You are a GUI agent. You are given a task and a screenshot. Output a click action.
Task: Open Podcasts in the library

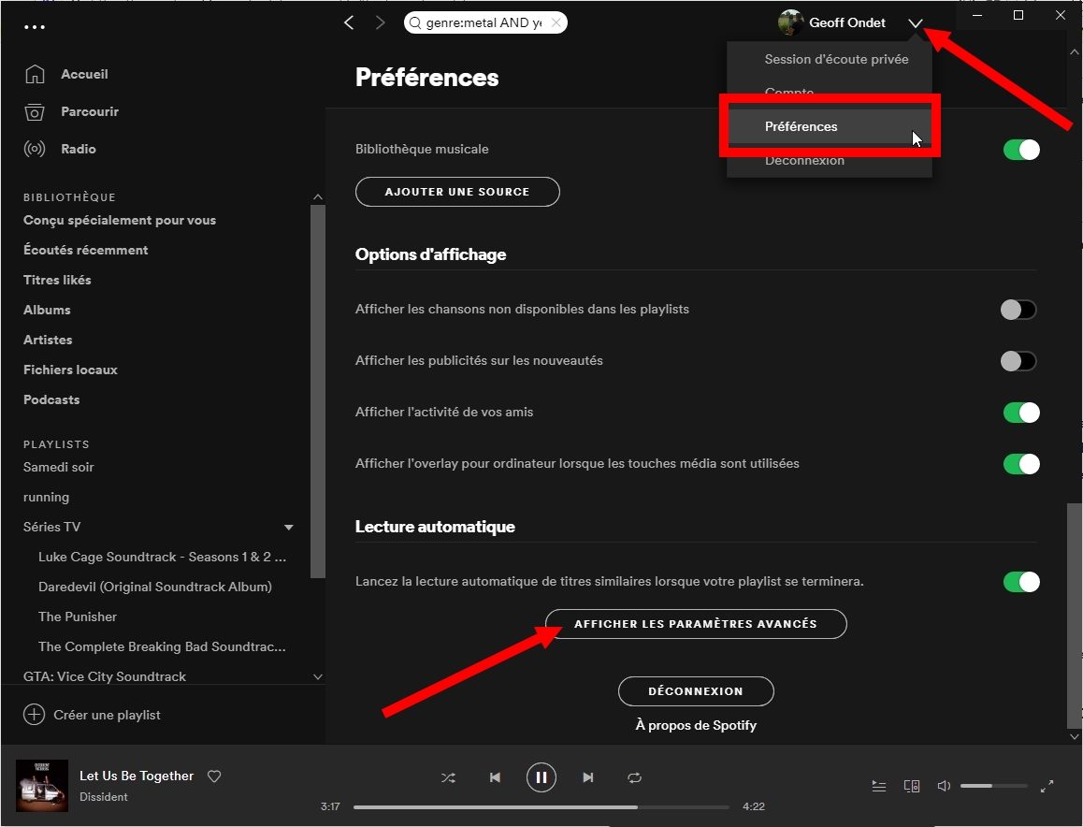51,399
